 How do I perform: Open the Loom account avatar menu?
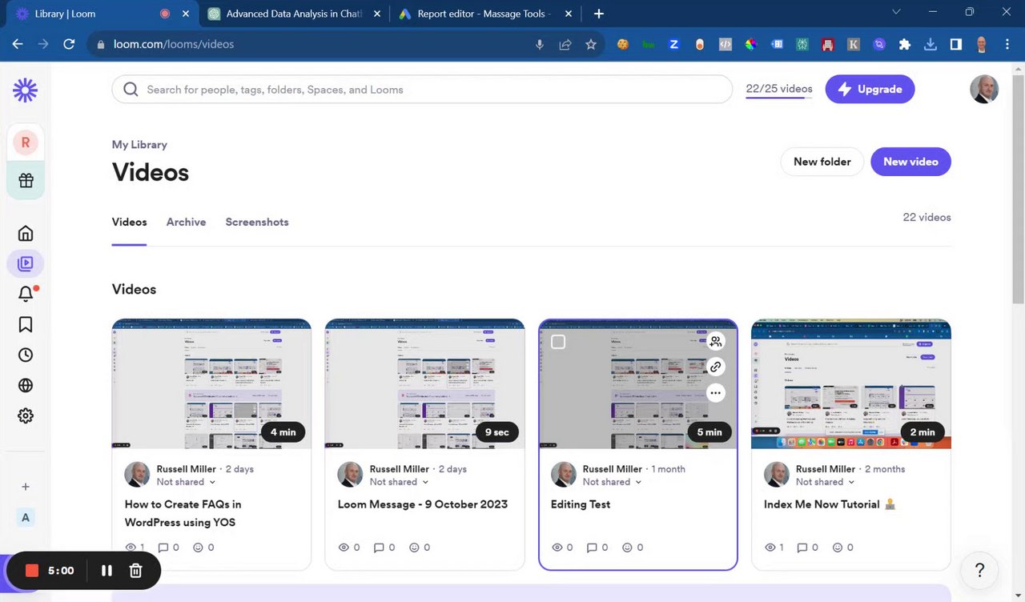(984, 90)
